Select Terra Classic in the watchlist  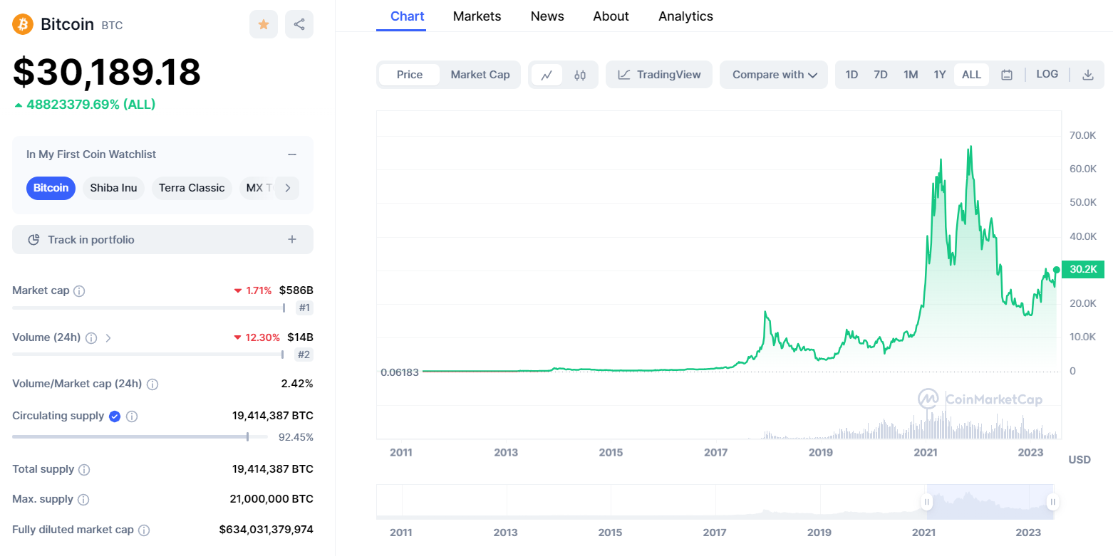192,188
